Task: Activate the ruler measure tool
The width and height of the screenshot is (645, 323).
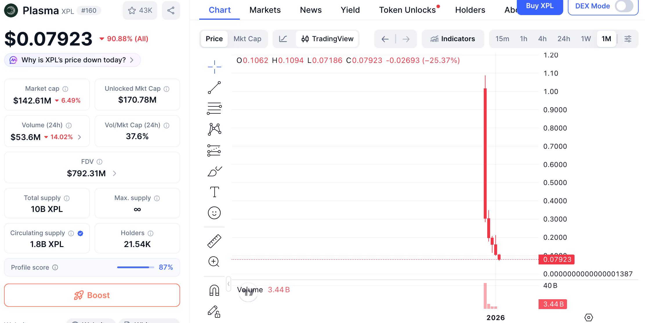Action: click(x=214, y=241)
